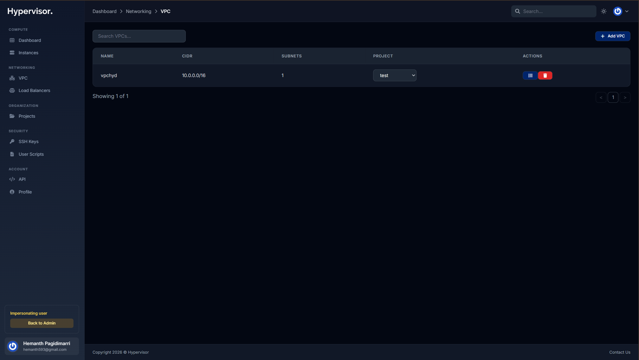Expand the test project dropdown
The image size is (639, 360).
coord(394,75)
